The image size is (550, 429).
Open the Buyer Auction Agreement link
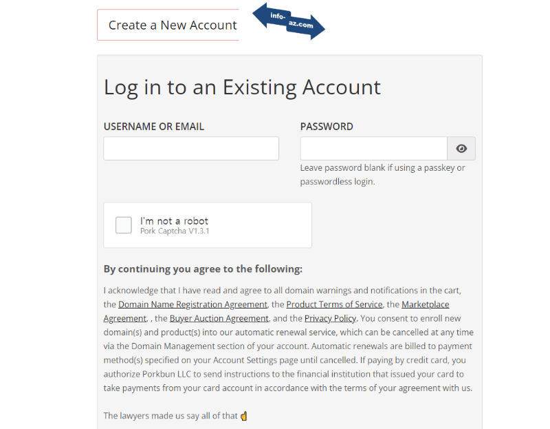click(x=219, y=318)
